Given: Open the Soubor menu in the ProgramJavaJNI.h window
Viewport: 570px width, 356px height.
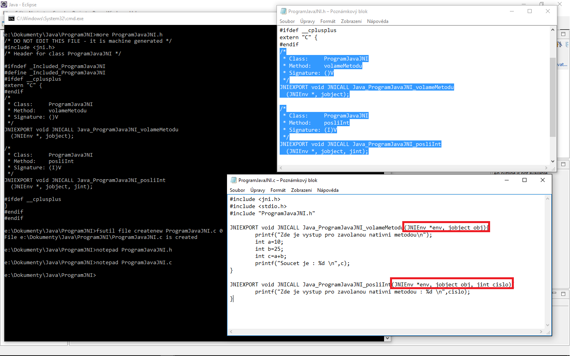Looking at the screenshot, I should pos(286,21).
